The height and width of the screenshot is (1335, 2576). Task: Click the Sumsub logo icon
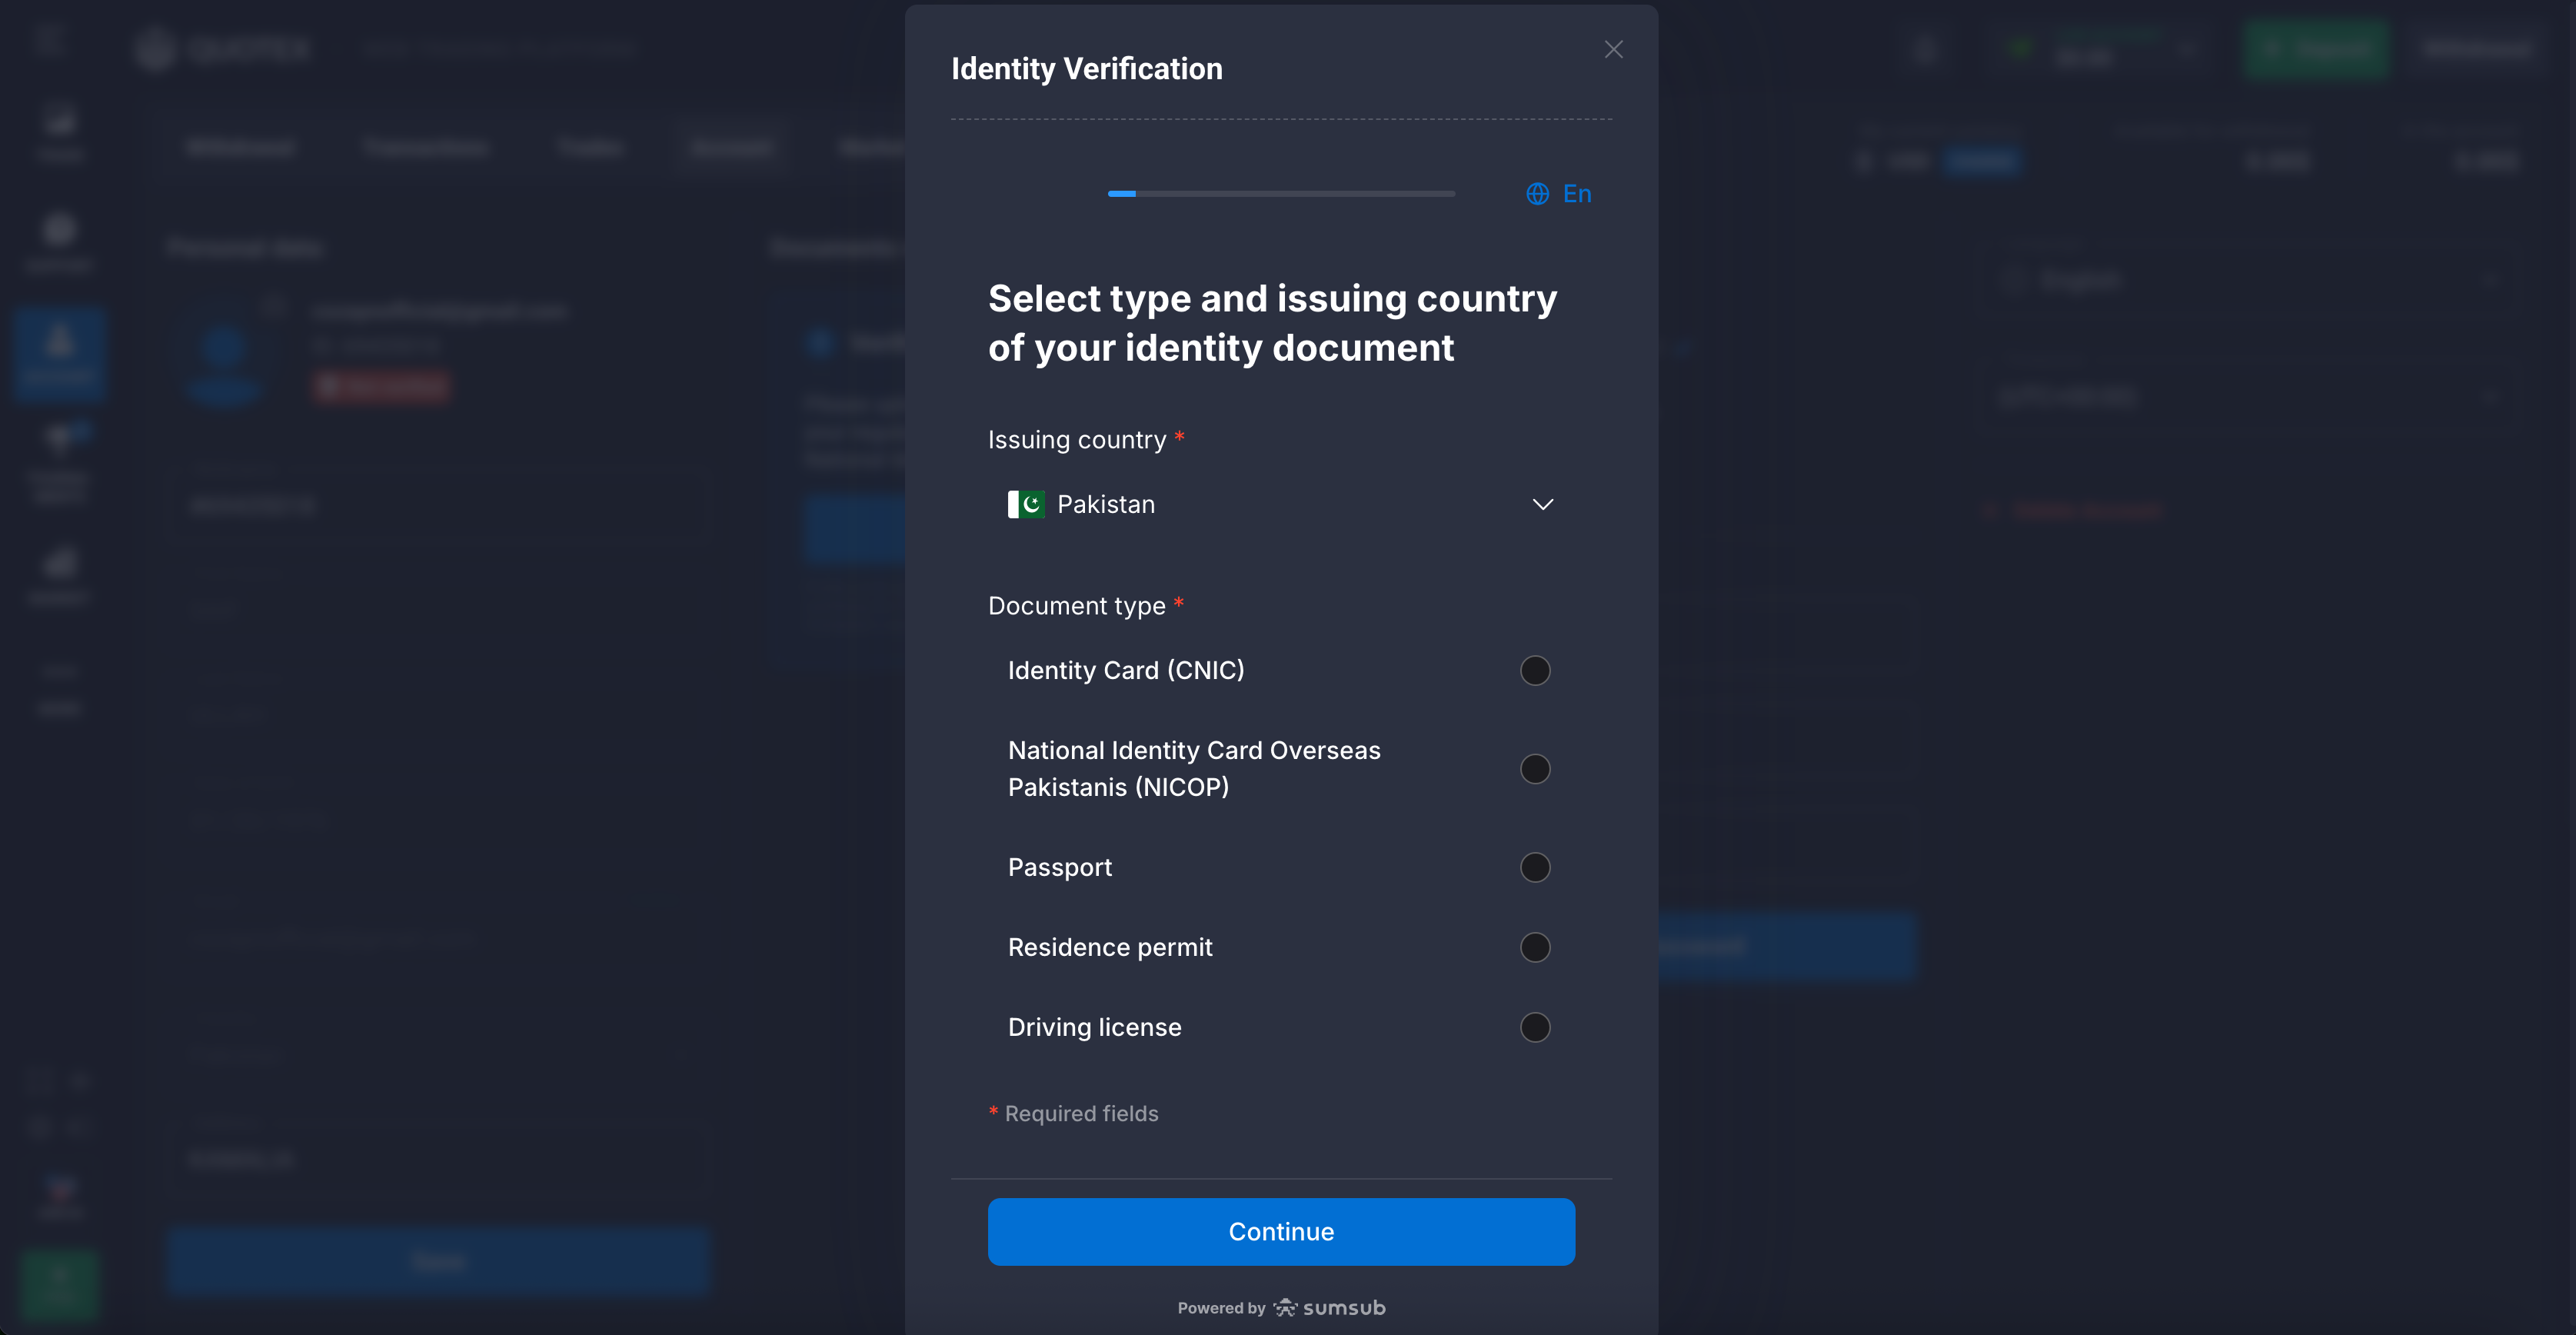pos(1284,1307)
